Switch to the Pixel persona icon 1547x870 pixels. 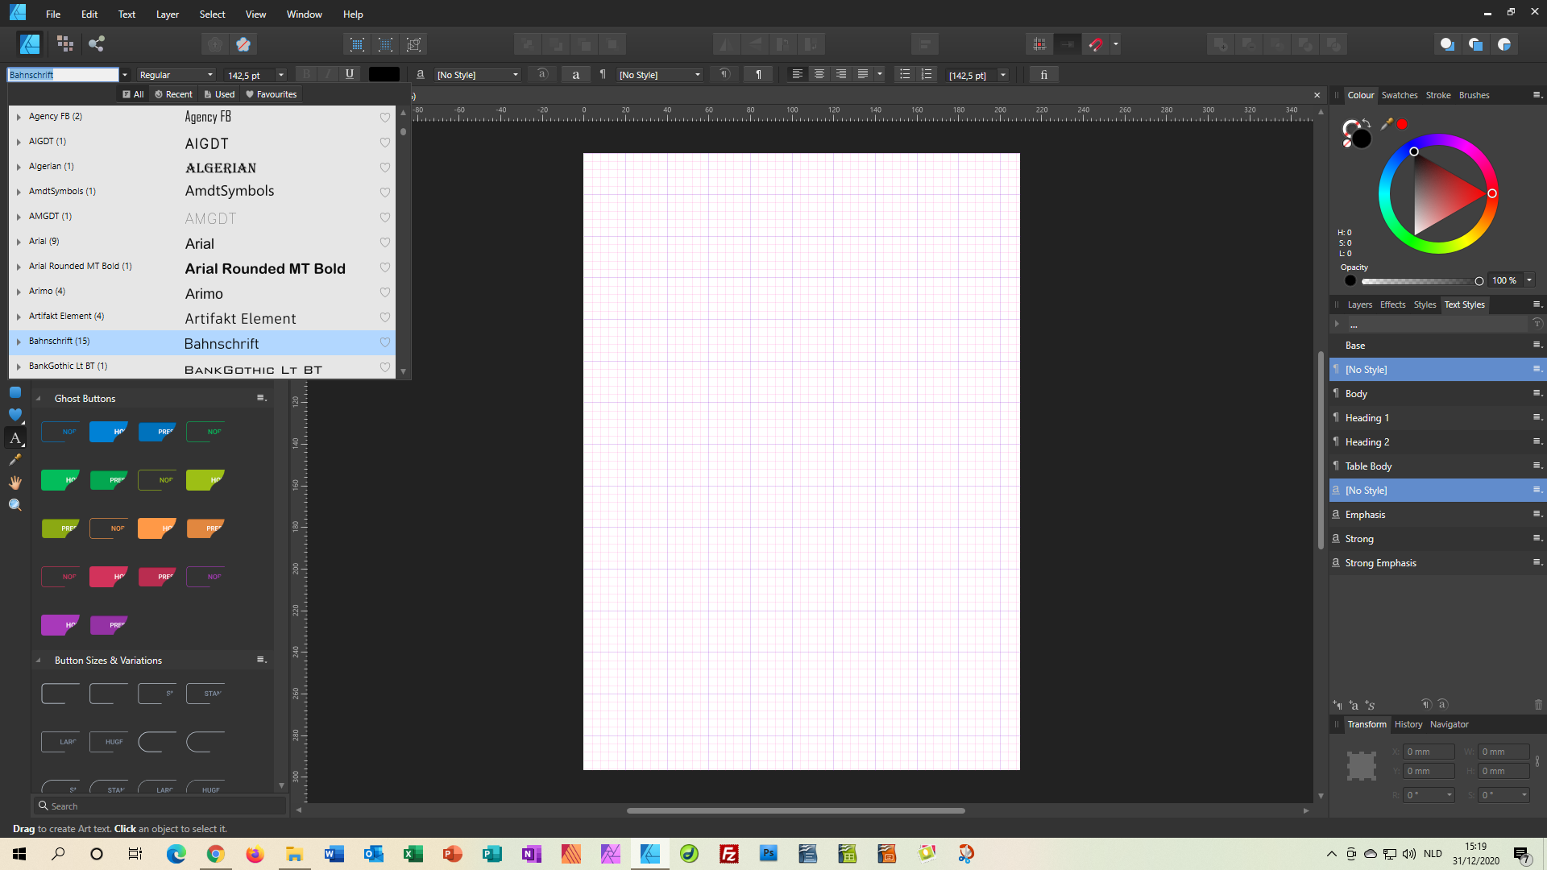65,44
